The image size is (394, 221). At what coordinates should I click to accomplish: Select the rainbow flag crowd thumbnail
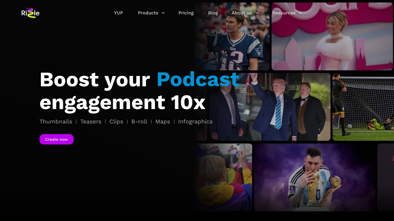click(x=224, y=177)
